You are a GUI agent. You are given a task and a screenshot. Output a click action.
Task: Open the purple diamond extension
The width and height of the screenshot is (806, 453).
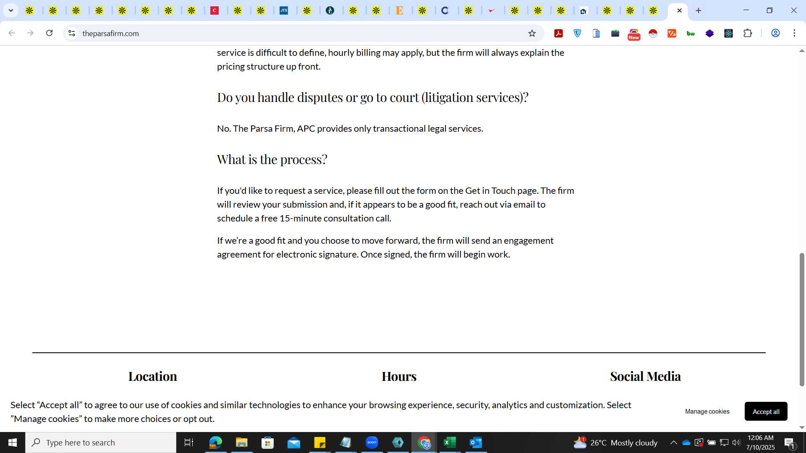[709, 33]
